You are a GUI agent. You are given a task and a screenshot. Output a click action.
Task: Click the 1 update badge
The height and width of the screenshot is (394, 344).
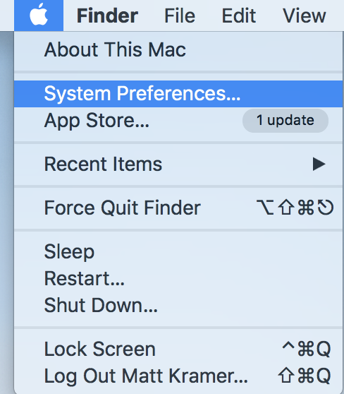coord(285,121)
